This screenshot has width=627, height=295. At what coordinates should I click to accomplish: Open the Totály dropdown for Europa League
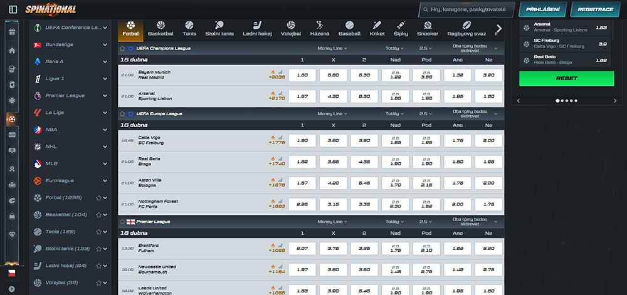pyautogui.click(x=394, y=114)
